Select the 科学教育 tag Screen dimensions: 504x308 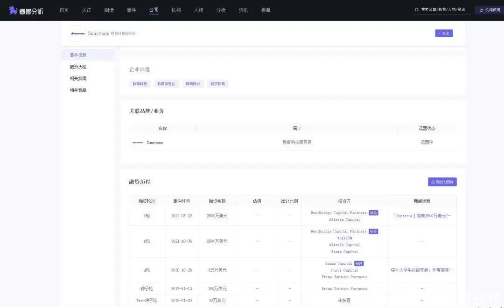(x=217, y=84)
